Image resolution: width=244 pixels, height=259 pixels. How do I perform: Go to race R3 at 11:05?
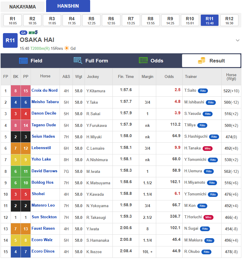(52, 21)
